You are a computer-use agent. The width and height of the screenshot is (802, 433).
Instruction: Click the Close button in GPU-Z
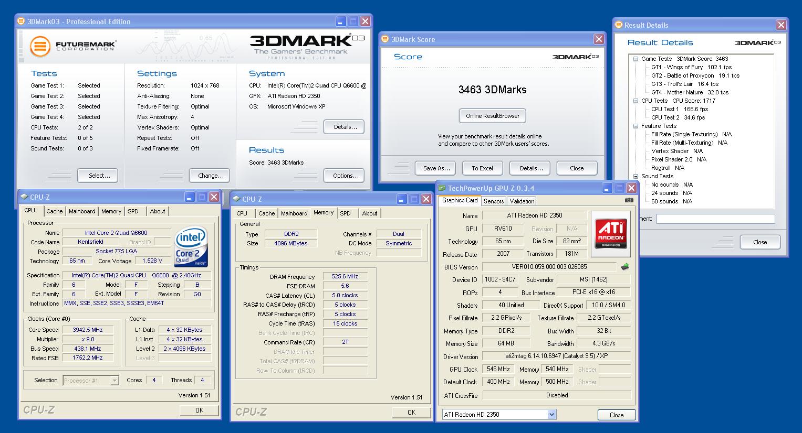pyautogui.click(x=617, y=415)
